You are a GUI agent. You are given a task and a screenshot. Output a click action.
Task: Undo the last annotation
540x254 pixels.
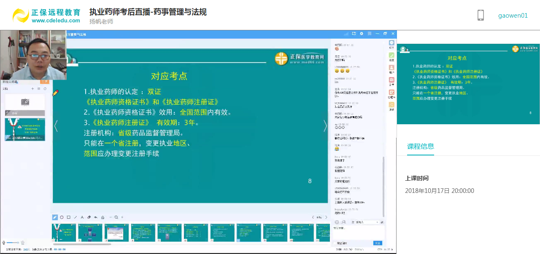click(95, 217)
